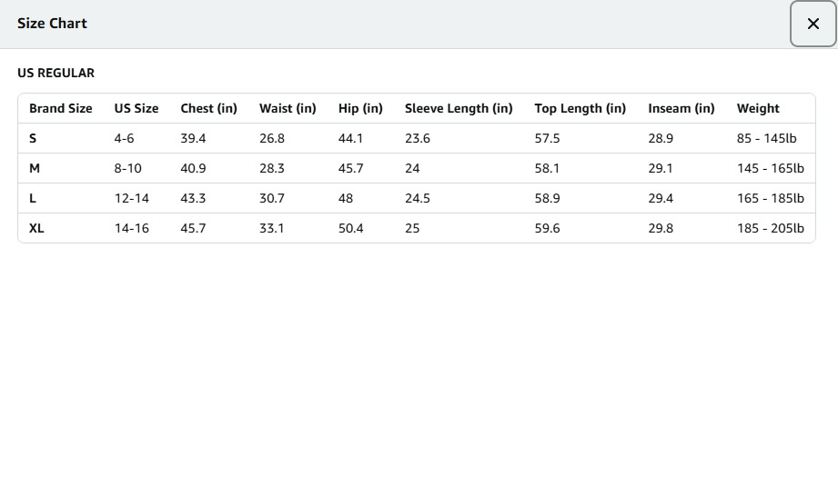Screen dimensions: 838x496
Task: Click the US REGULAR heading
Action: 56,73
